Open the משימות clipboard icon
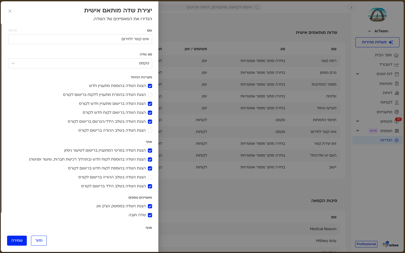Viewport: 405px width, 253px height. pyautogui.click(x=397, y=84)
